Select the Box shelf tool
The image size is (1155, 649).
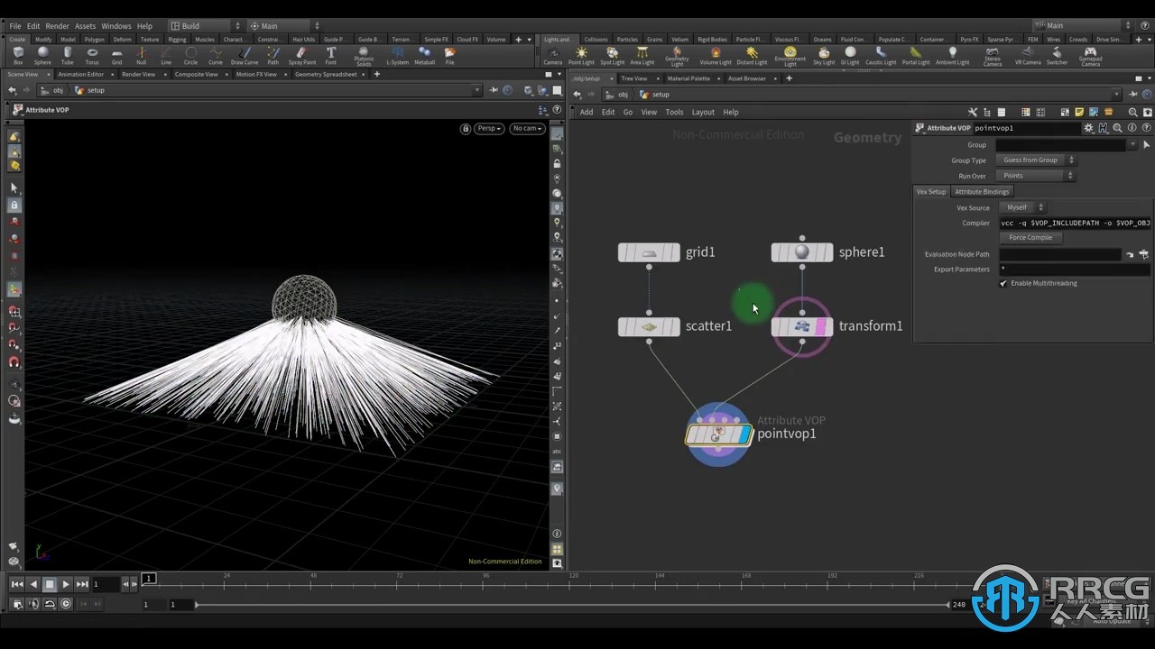click(18, 56)
